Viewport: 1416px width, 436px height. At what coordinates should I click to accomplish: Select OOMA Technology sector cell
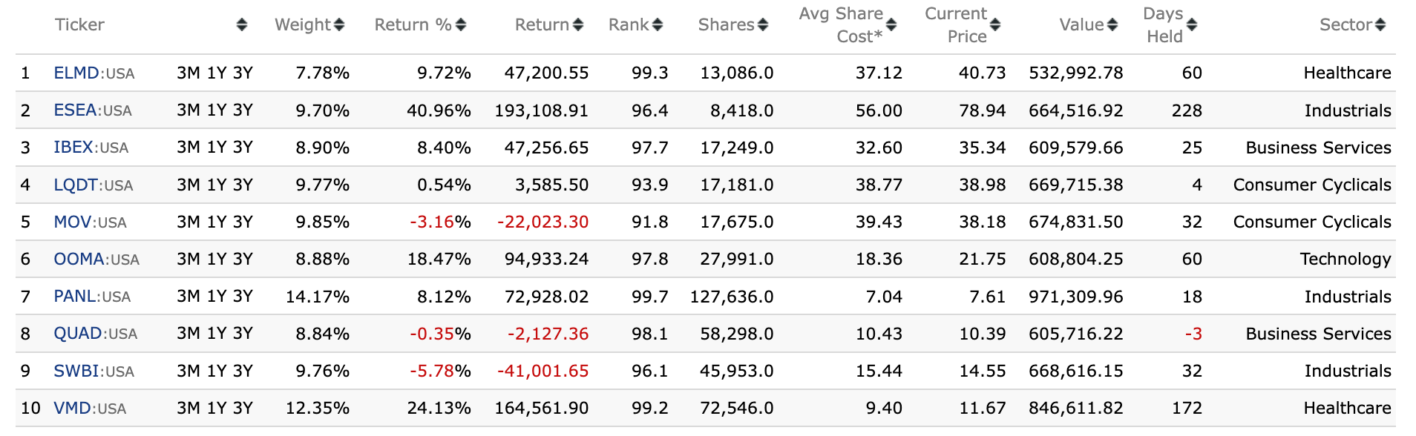point(1345,259)
